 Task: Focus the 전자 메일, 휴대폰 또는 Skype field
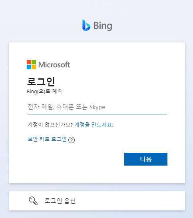point(97,107)
